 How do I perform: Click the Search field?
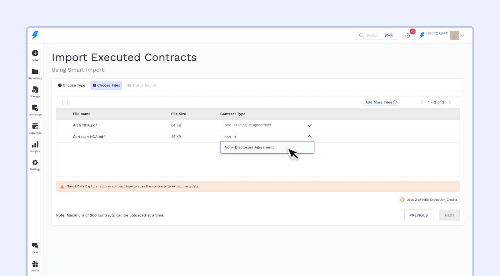tap(372, 36)
